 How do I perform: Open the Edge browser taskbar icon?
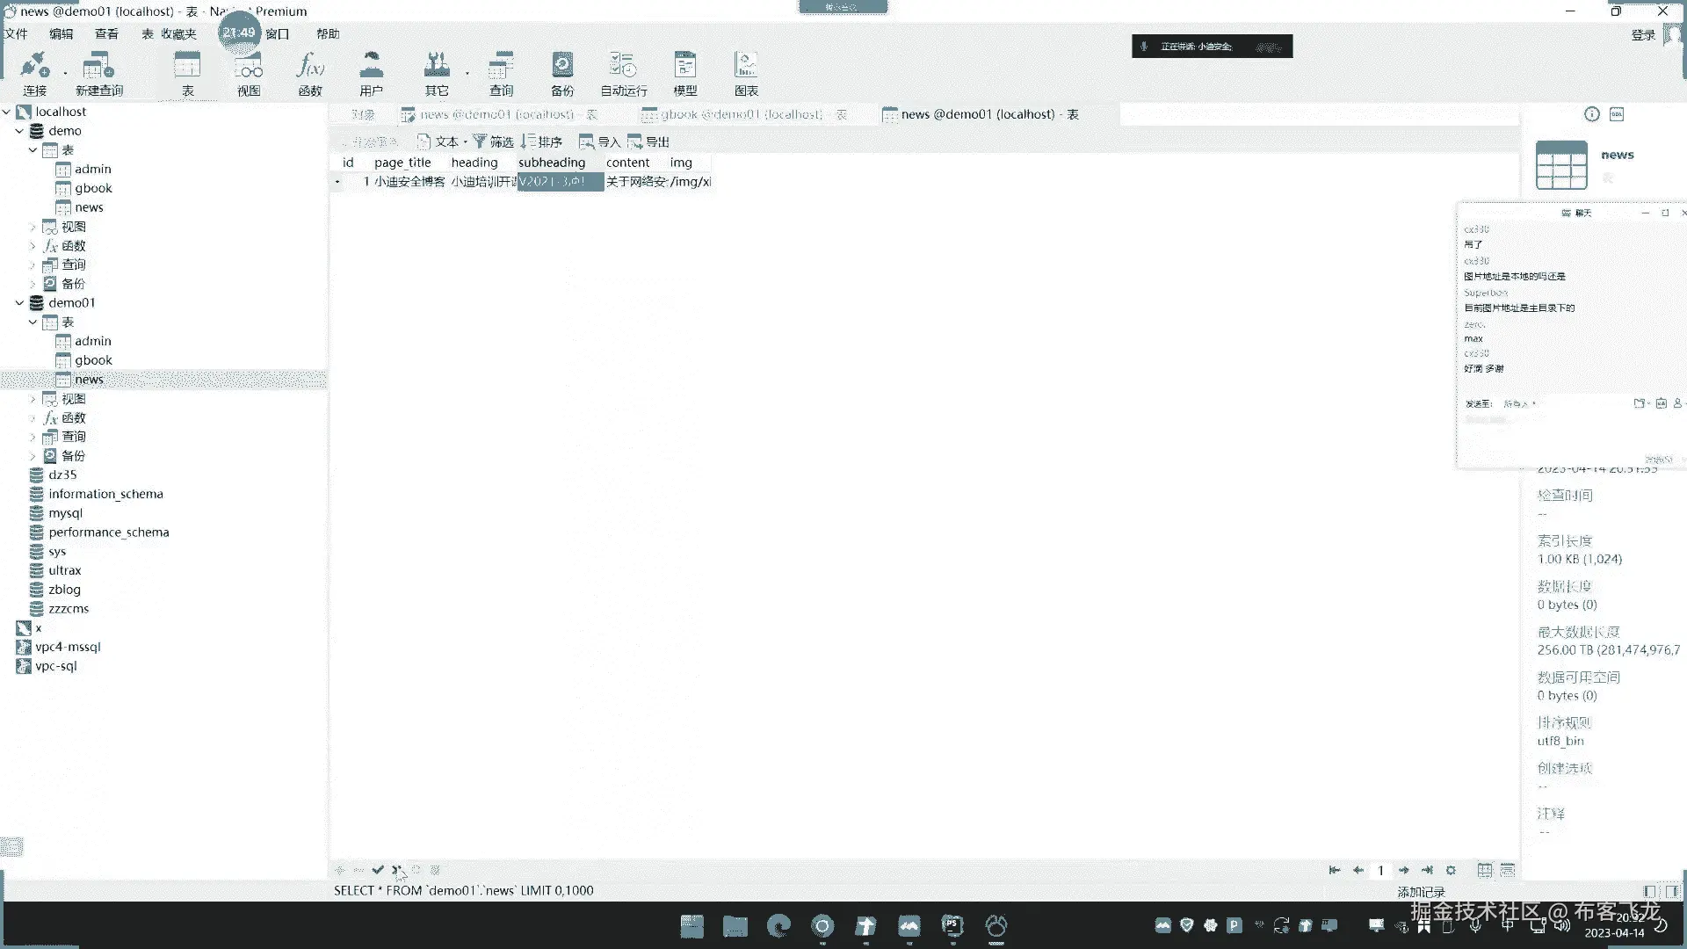click(778, 925)
